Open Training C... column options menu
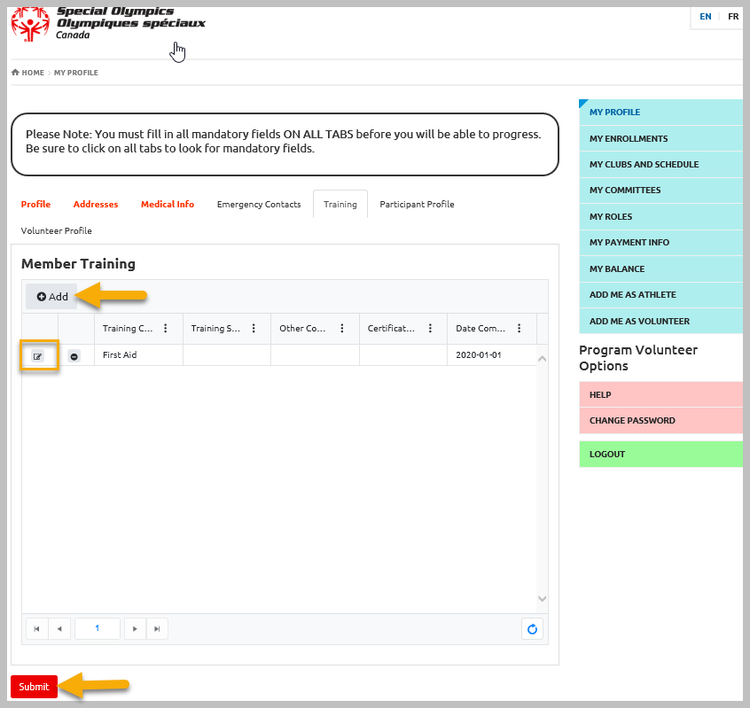 click(166, 328)
